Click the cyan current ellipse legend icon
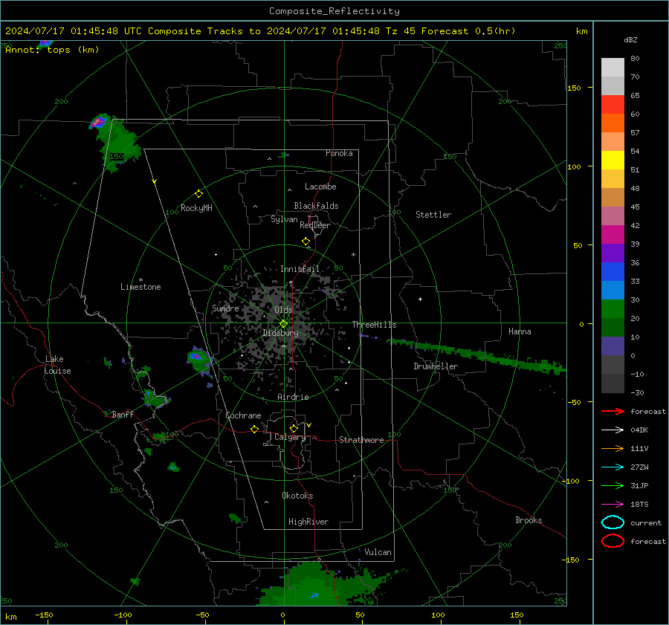 pyautogui.click(x=613, y=522)
